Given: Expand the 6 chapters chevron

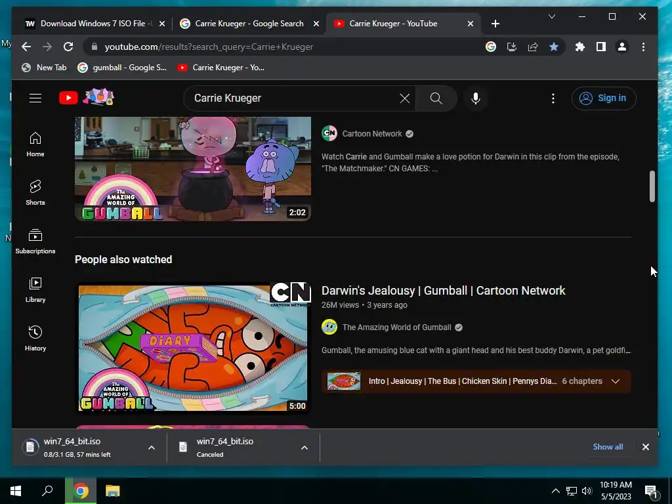Looking at the screenshot, I should [x=616, y=381].
